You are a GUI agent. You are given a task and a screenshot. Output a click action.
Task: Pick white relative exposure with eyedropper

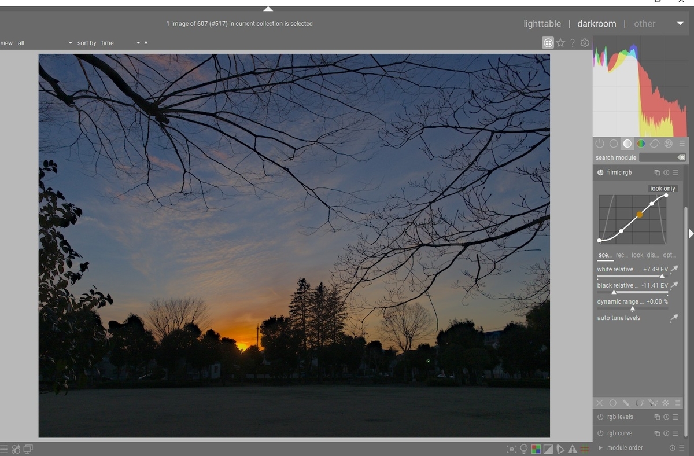(674, 269)
